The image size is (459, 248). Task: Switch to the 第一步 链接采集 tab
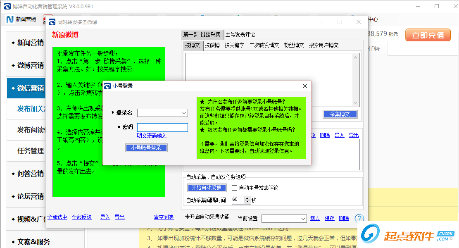[202, 35]
